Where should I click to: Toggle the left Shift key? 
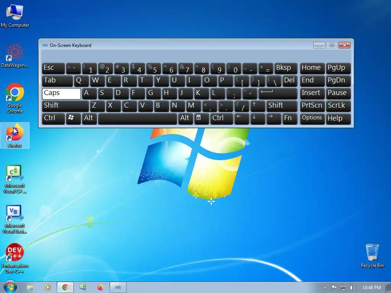pos(65,106)
